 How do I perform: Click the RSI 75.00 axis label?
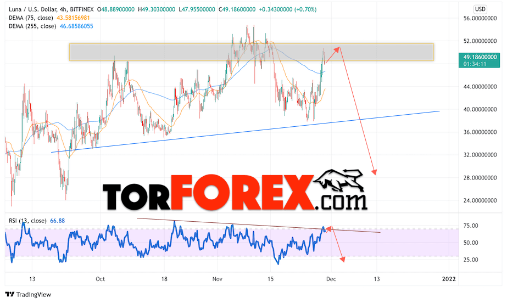point(471,226)
